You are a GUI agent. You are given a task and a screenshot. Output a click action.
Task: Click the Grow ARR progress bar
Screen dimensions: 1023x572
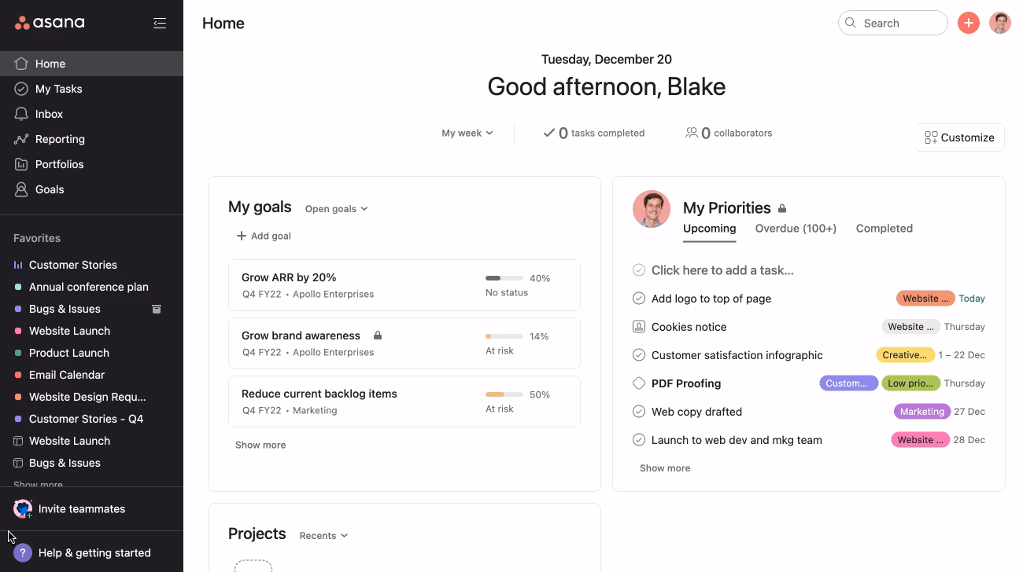(504, 277)
